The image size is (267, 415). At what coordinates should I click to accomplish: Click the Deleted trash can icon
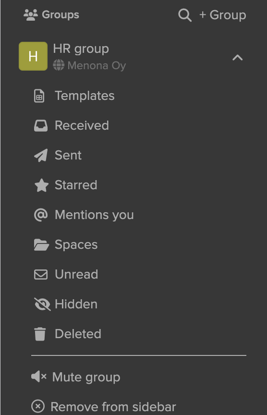40,334
